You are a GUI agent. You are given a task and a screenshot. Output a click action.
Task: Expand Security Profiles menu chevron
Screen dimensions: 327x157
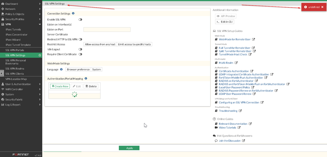click(x=40, y=19)
